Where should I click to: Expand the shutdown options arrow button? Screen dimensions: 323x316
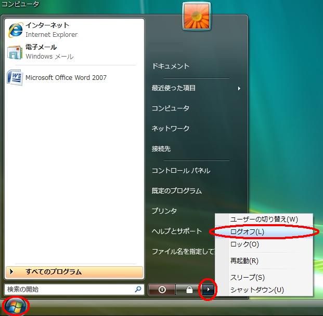pyautogui.click(x=208, y=290)
